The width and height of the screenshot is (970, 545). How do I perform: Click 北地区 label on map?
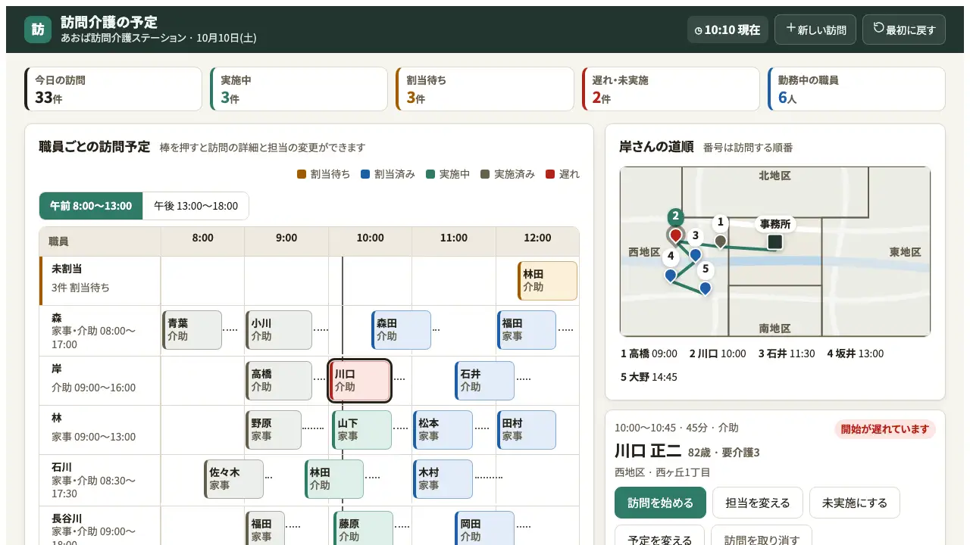click(774, 176)
